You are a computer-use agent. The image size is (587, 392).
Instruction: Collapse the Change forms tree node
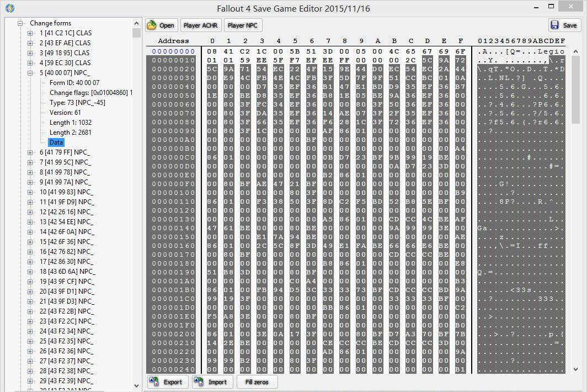[20, 23]
